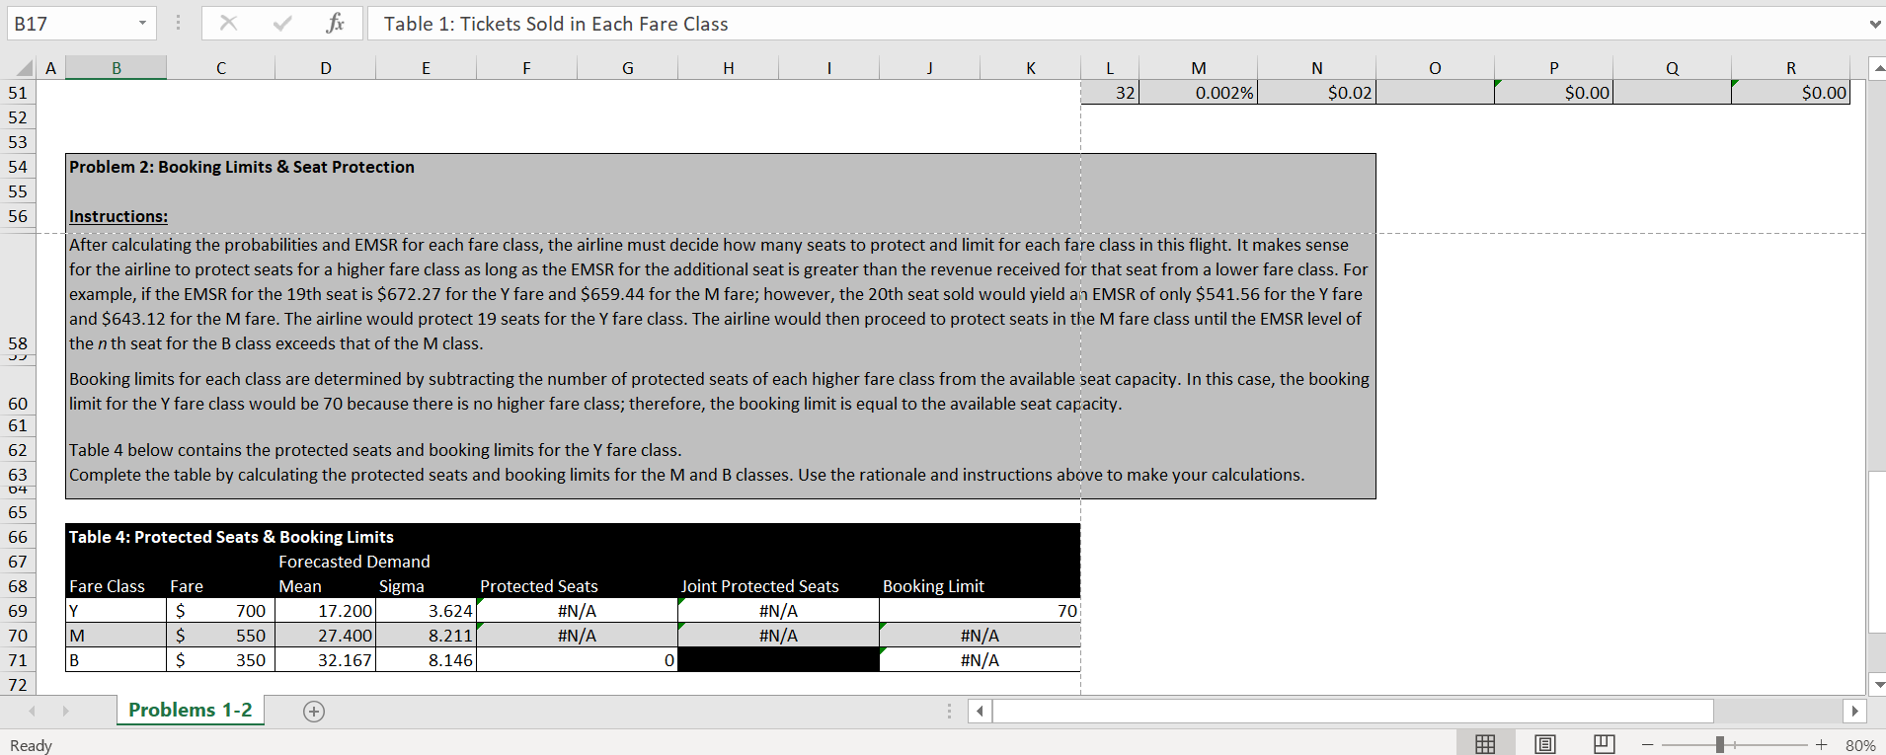Screen dimensions: 1886x755
Task: Click the vertical scroll down arrow
Action: coord(1878,684)
